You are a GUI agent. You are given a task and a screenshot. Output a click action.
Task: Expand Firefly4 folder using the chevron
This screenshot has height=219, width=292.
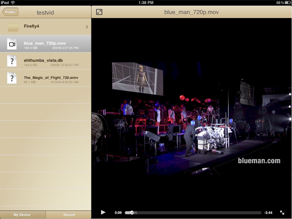(x=87, y=27)
